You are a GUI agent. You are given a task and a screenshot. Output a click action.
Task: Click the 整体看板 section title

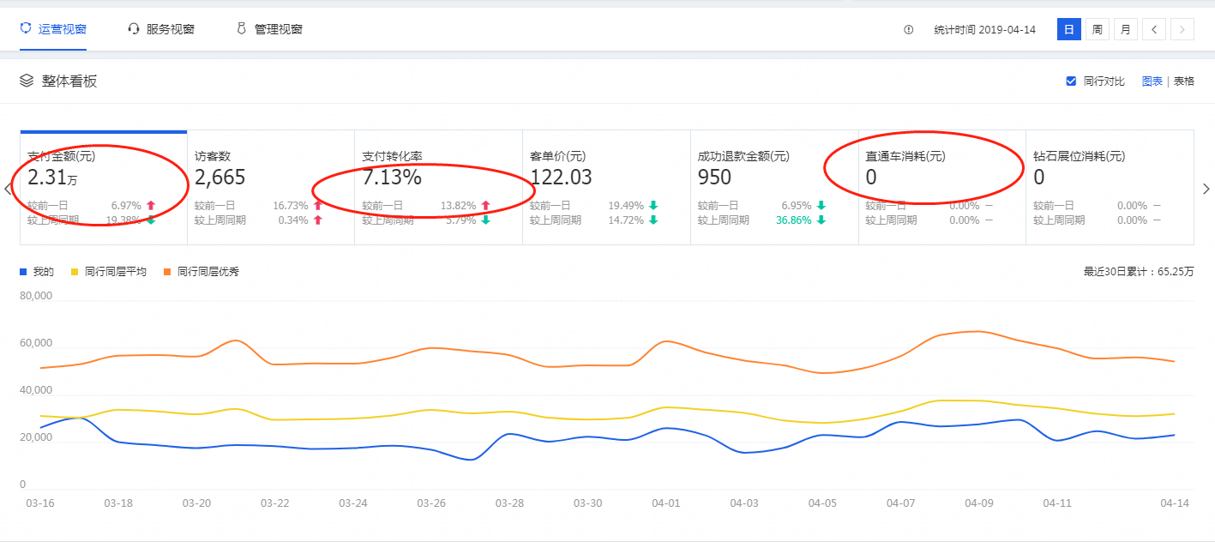pos(69,81)
